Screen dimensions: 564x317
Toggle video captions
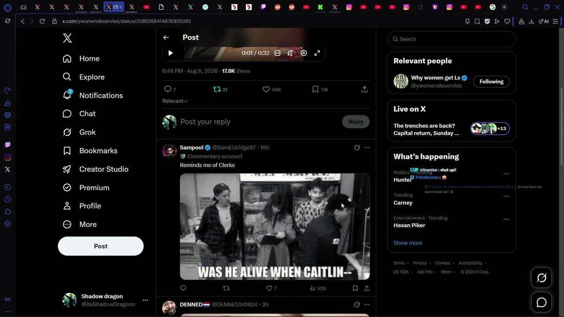tap(277, 53)
